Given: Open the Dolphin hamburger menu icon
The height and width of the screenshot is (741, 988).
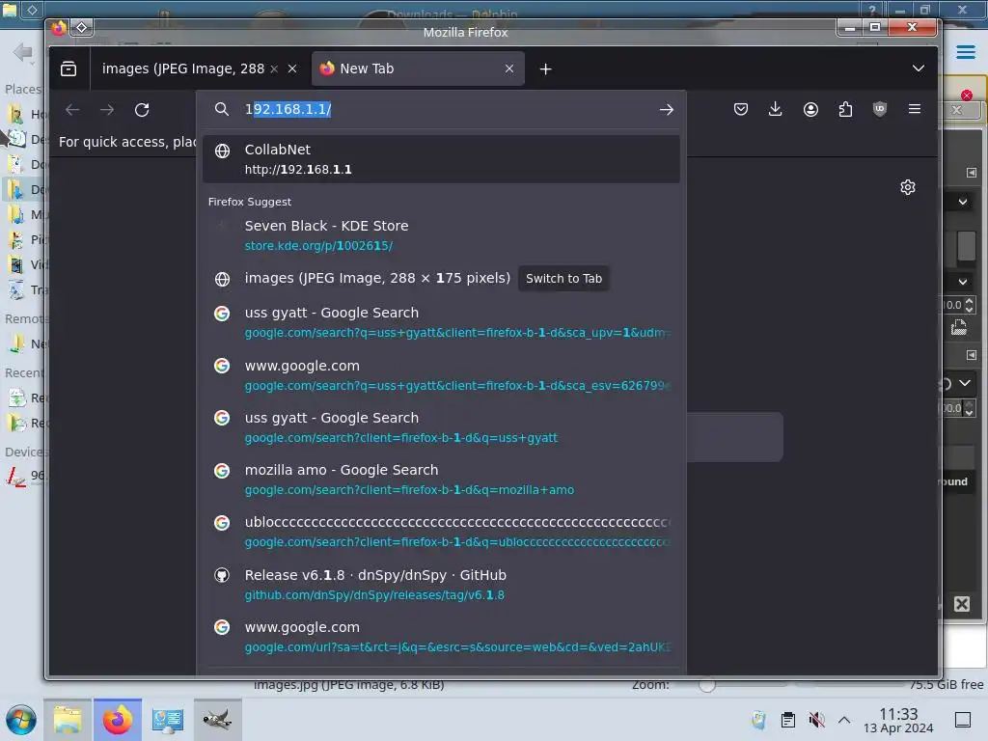Looking at the screenshot, I should click(x=965, y=52).
